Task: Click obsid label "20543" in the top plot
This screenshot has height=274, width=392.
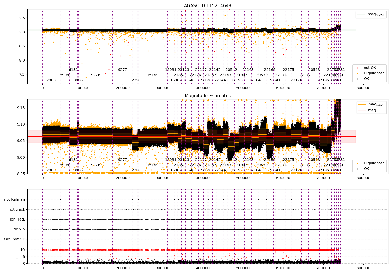Action: 314,70
